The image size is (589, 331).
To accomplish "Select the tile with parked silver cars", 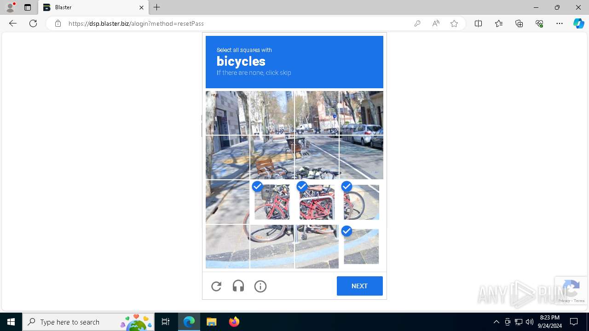I will point(361,113).
